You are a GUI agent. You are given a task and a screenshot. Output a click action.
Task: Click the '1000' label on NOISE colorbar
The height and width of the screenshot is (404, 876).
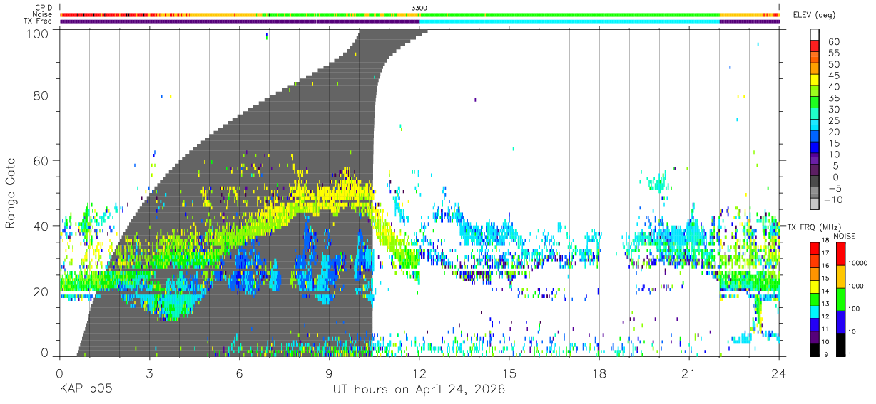click(855, 286)
